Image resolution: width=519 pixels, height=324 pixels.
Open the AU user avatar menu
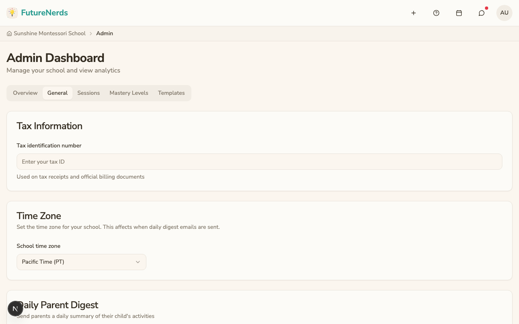(504, 13)
